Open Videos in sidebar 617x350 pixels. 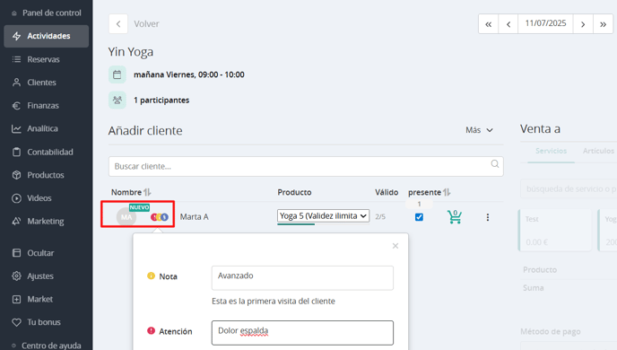[x=39, y=198]
